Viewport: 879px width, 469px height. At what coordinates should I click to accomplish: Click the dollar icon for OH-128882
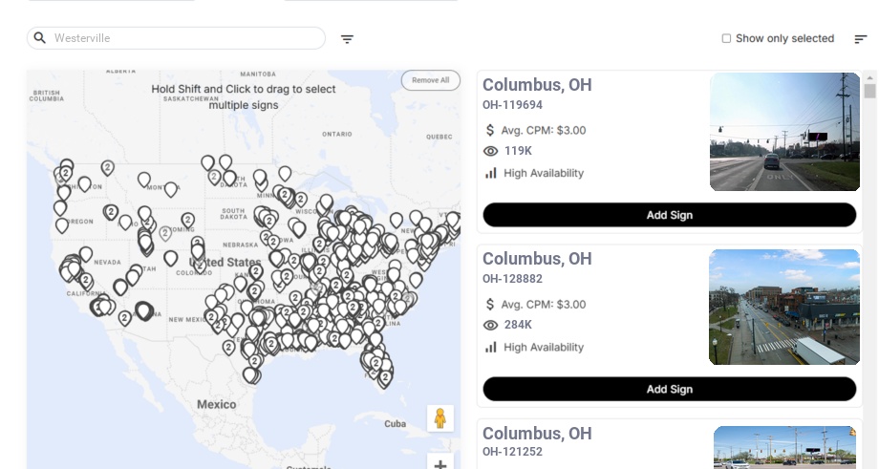[491, 305]
